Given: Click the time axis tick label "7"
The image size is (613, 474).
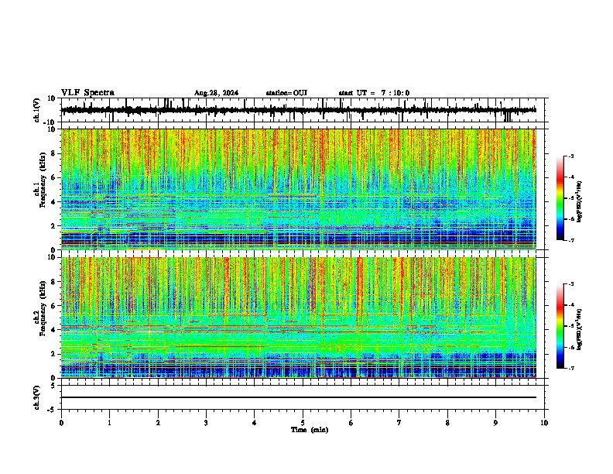Looking at the screenshot, I should point(399,423).
